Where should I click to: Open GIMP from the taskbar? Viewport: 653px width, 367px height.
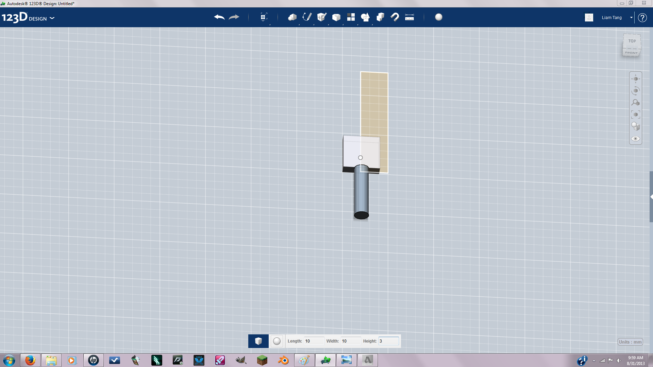point(241,360)
